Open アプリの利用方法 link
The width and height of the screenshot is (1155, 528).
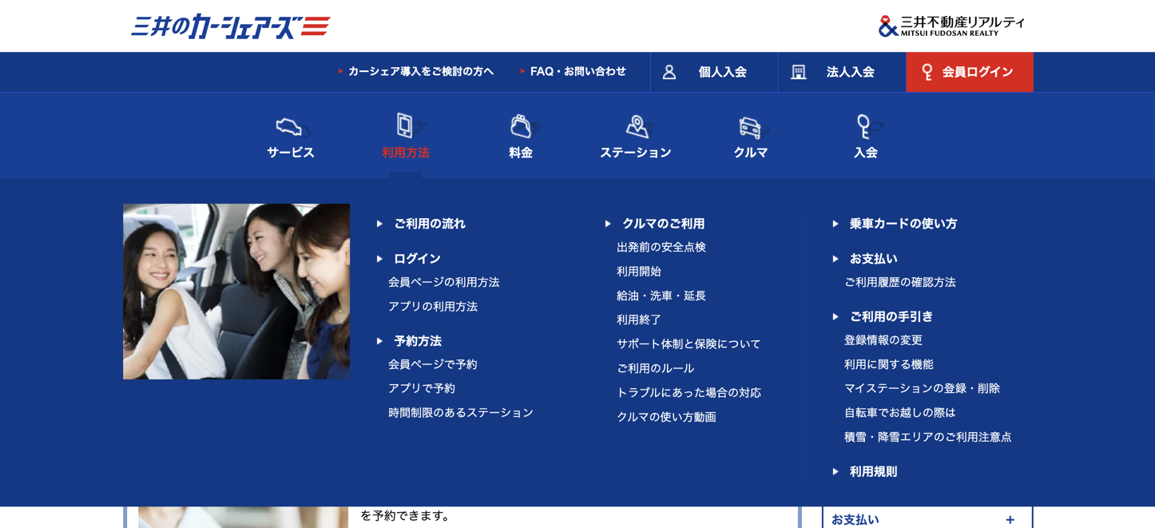433,307
